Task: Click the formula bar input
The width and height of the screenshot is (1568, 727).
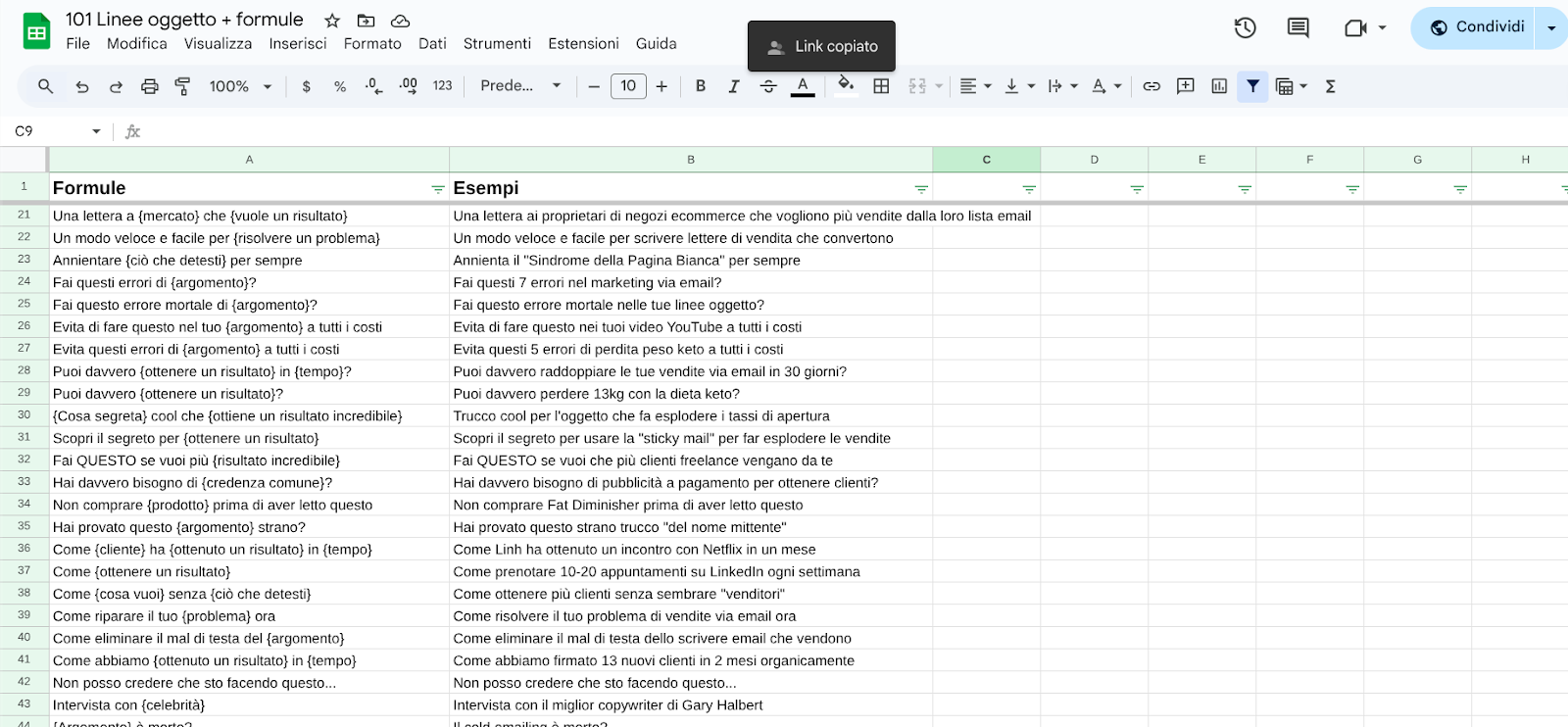Action: click(857, 131)
